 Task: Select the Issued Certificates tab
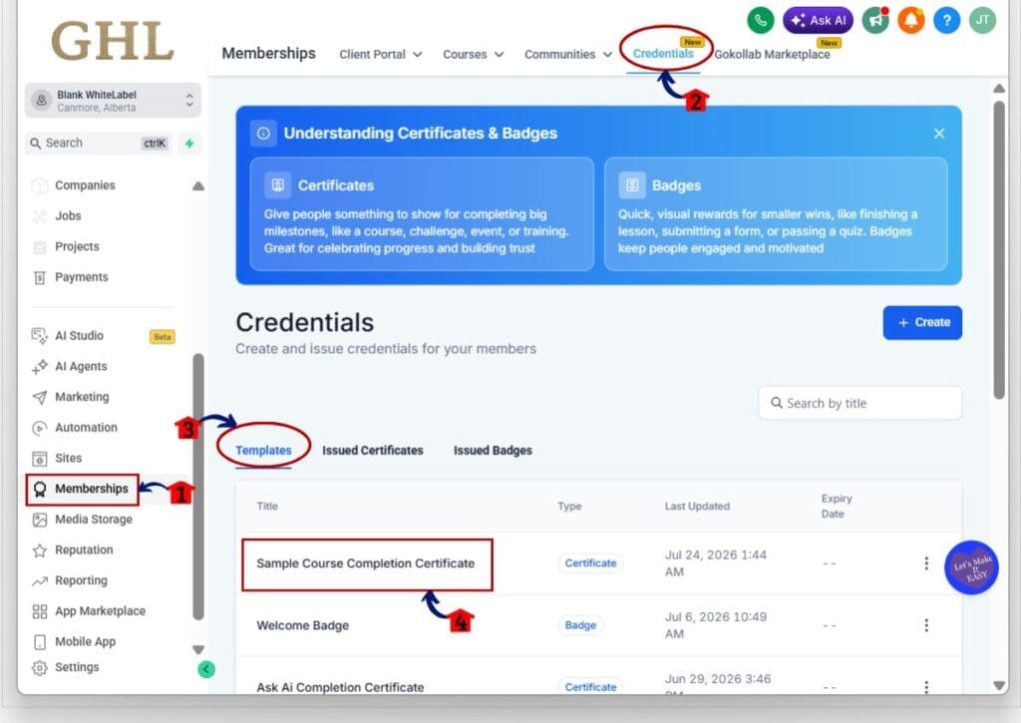(373, 451)
